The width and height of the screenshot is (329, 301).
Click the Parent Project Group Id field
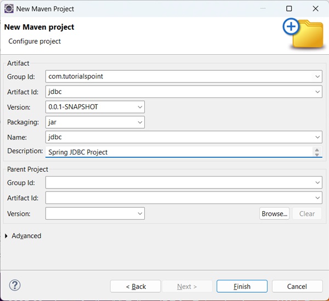point(178,183)
